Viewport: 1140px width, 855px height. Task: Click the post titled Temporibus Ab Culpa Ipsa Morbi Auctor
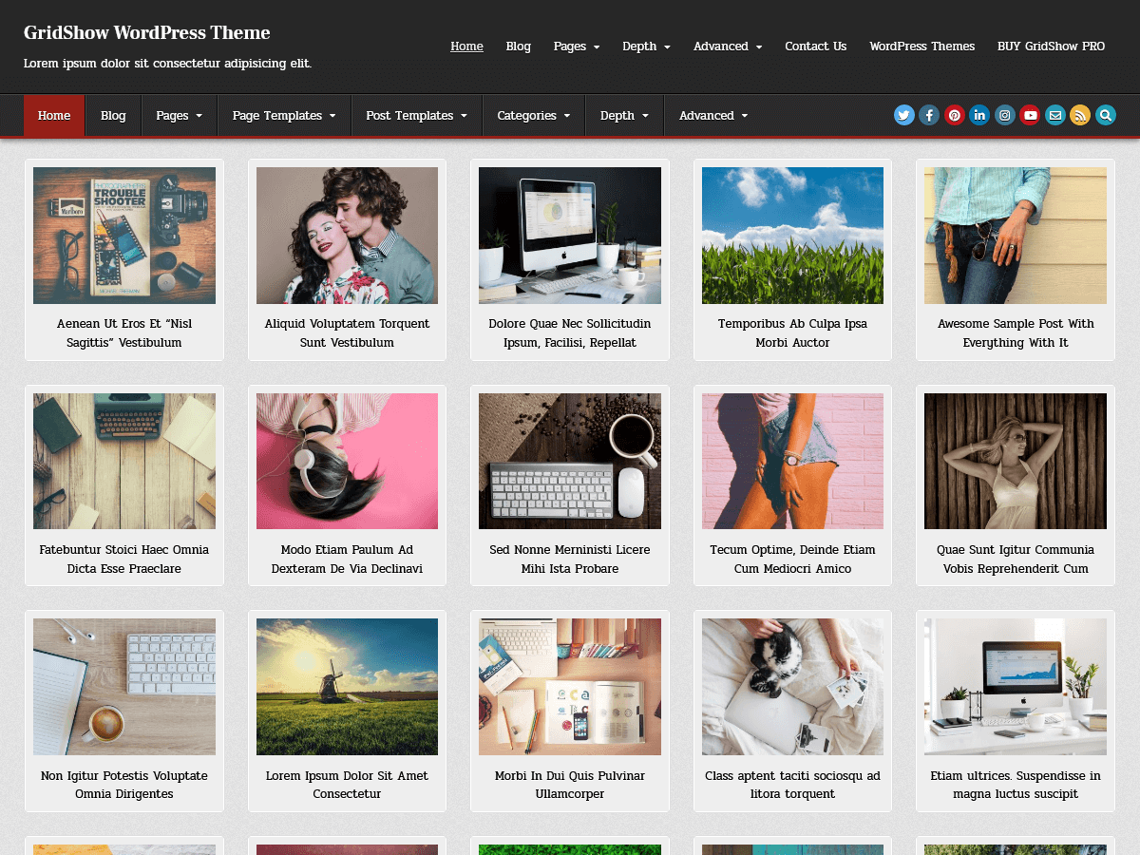[x=792, y=332]
